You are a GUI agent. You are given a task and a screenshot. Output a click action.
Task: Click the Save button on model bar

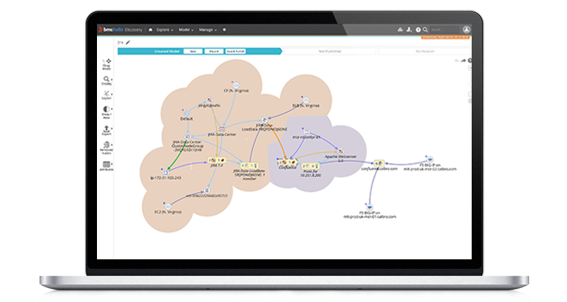coord(193,52)
